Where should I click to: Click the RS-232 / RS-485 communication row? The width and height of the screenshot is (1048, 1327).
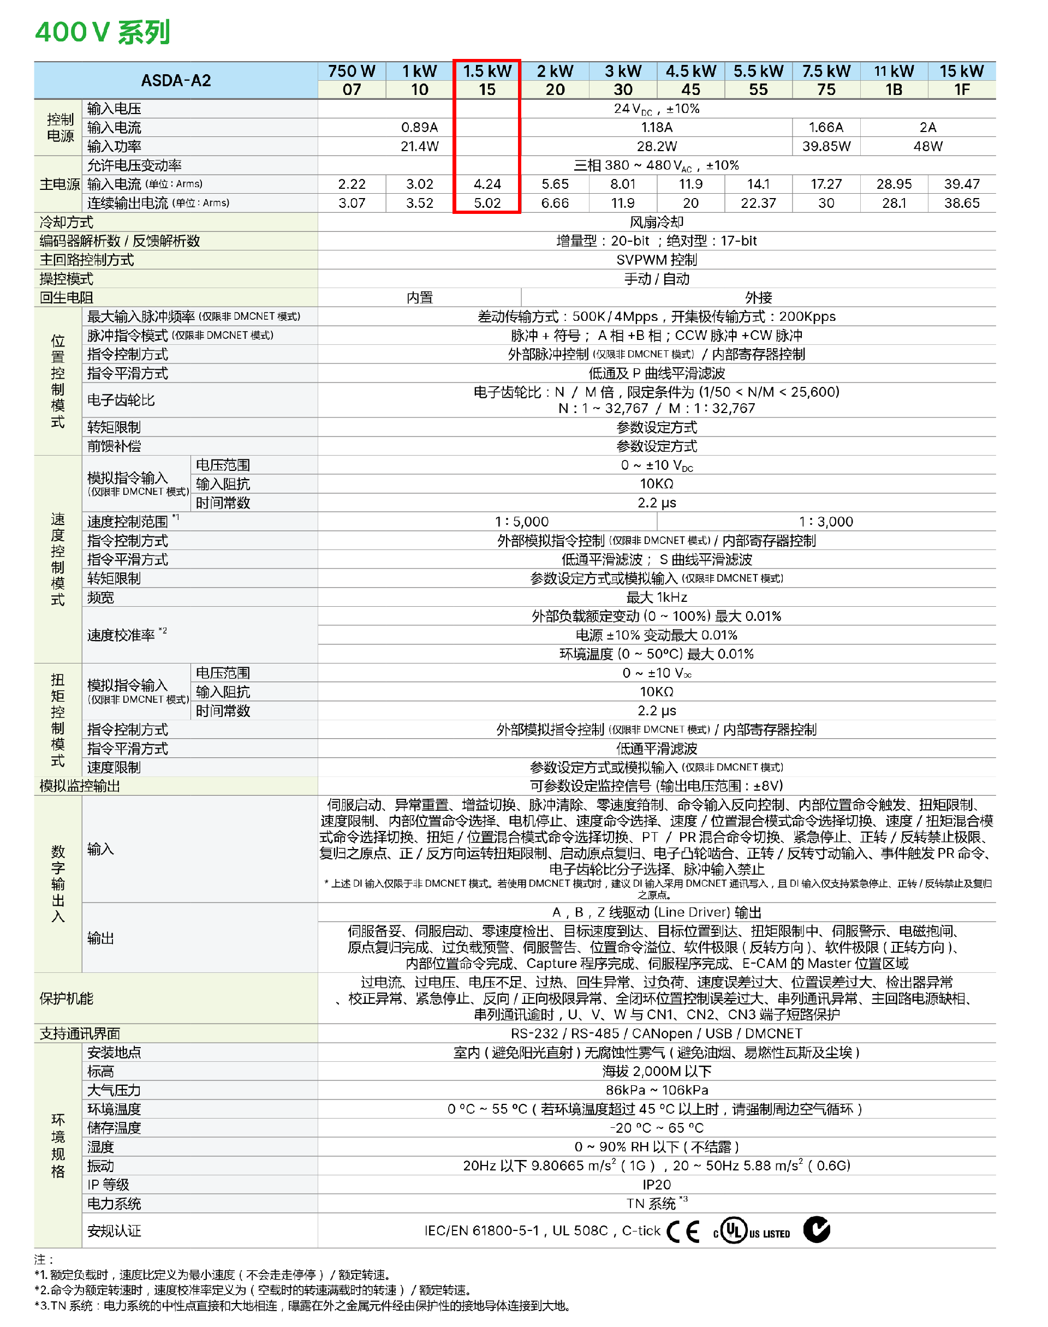[x=656, y=1034]
